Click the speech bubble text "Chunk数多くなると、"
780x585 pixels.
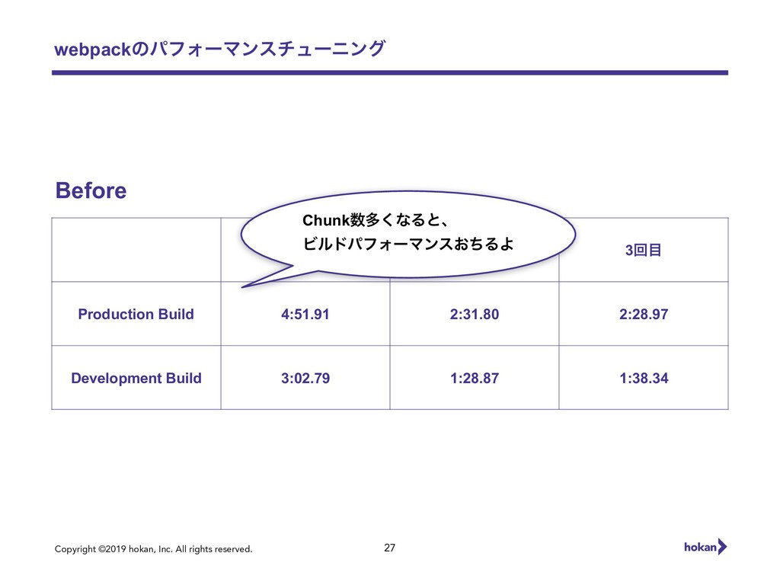[x=376, y=220]
